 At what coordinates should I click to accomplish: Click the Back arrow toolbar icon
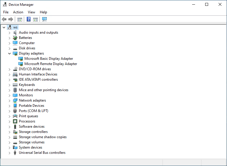click(4, 19)
